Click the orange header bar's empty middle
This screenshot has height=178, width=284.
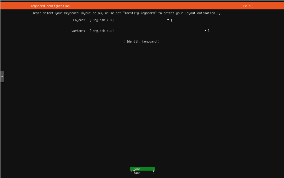(153, 6)
